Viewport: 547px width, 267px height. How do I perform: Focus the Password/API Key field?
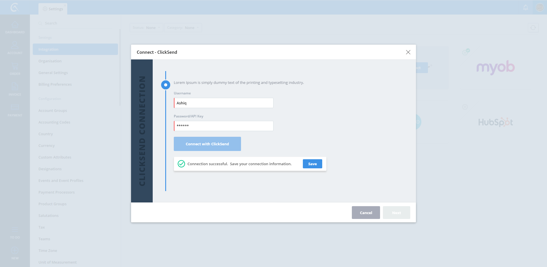click(x=224, y=126)
